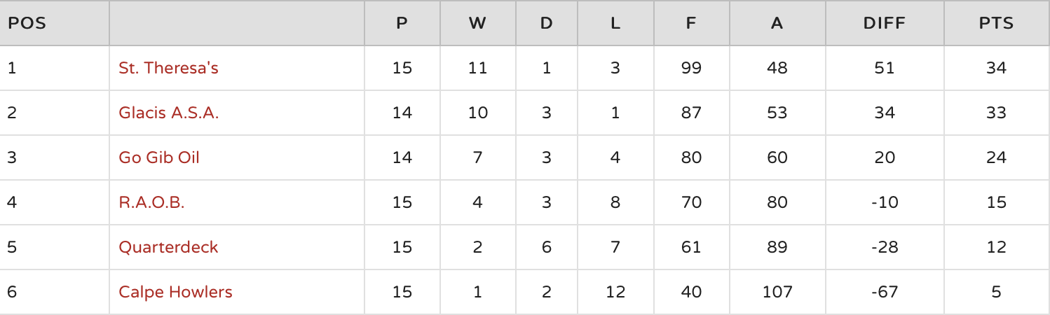Select Glacis A.S.A. points cell 33

(996, 113)
